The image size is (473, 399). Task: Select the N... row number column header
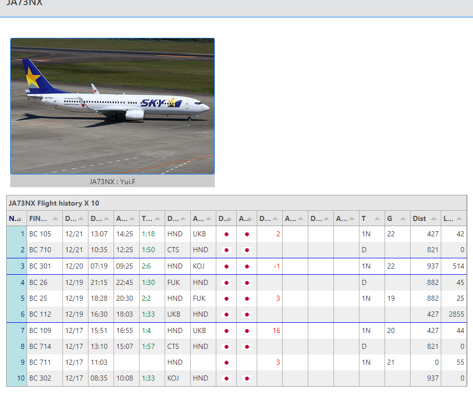tap(16, 218)
